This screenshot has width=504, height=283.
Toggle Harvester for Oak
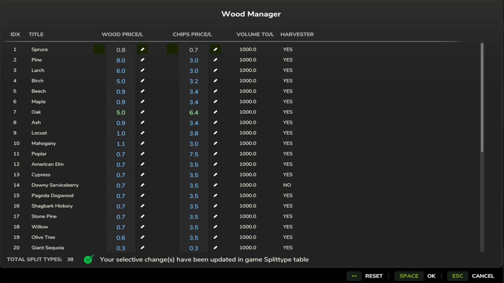[288, 112]
